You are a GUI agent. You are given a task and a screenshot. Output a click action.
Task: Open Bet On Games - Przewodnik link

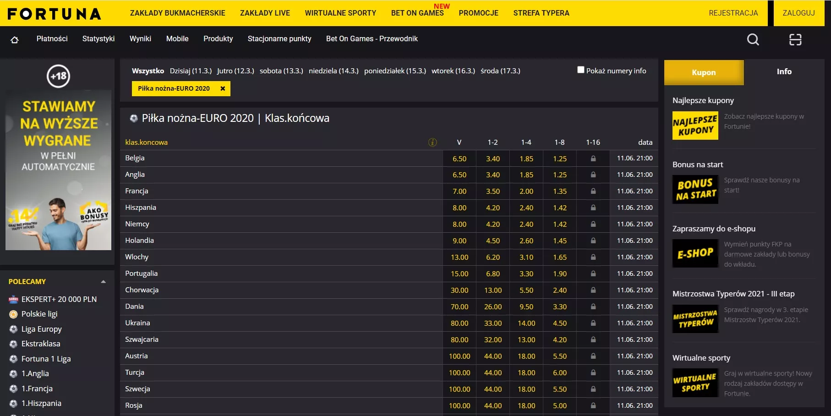pos(372,39)
